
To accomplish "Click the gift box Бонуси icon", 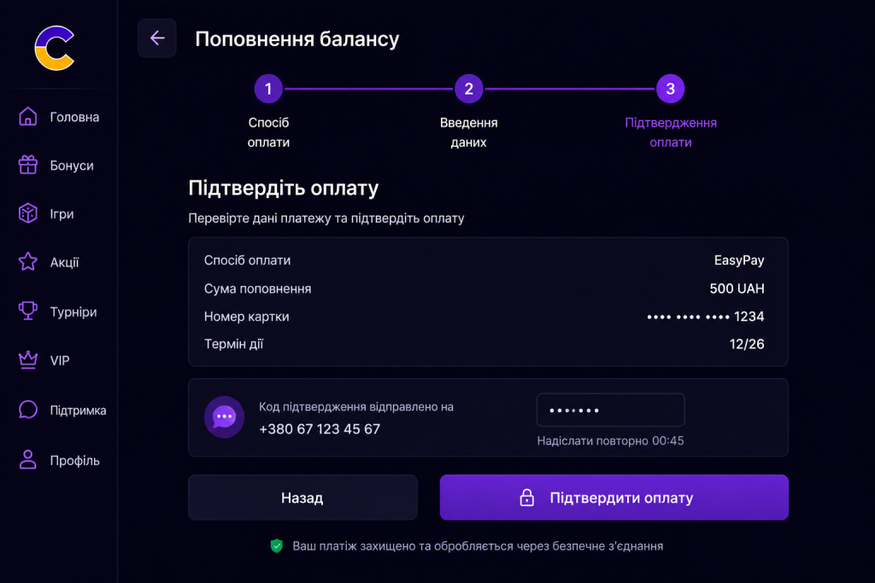I will click(28, 165).
